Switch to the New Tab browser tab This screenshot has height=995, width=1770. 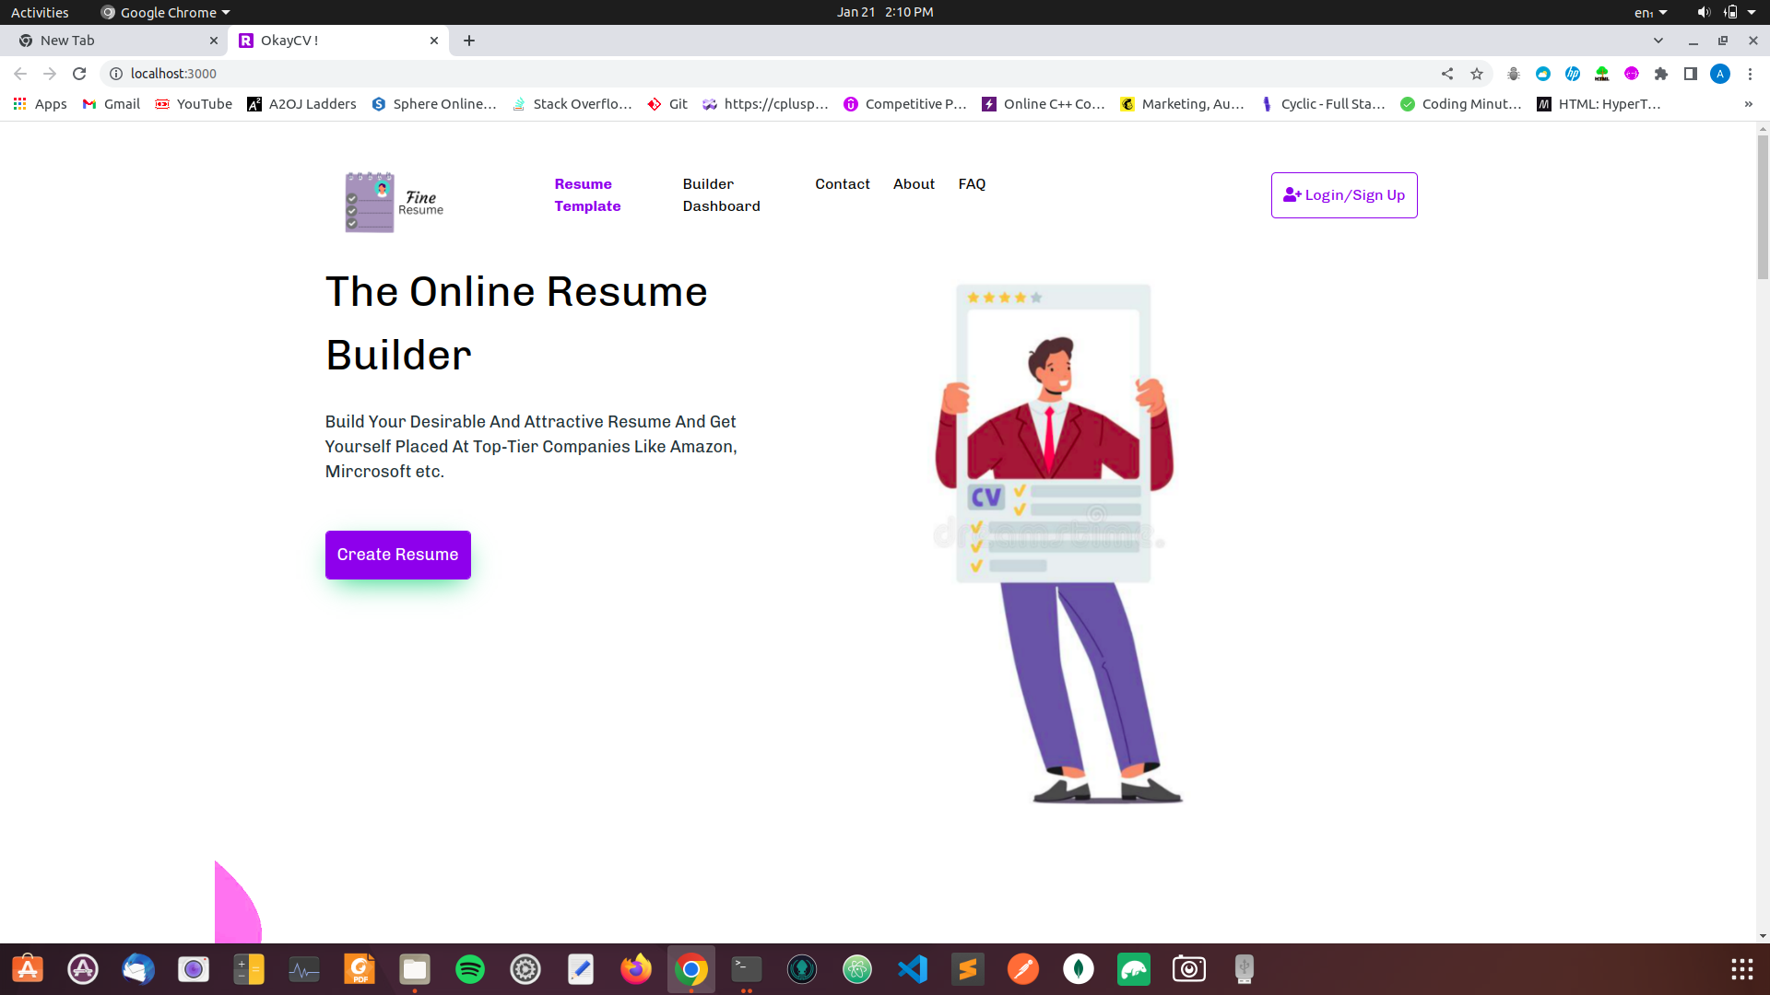click(x=111, y=41)
